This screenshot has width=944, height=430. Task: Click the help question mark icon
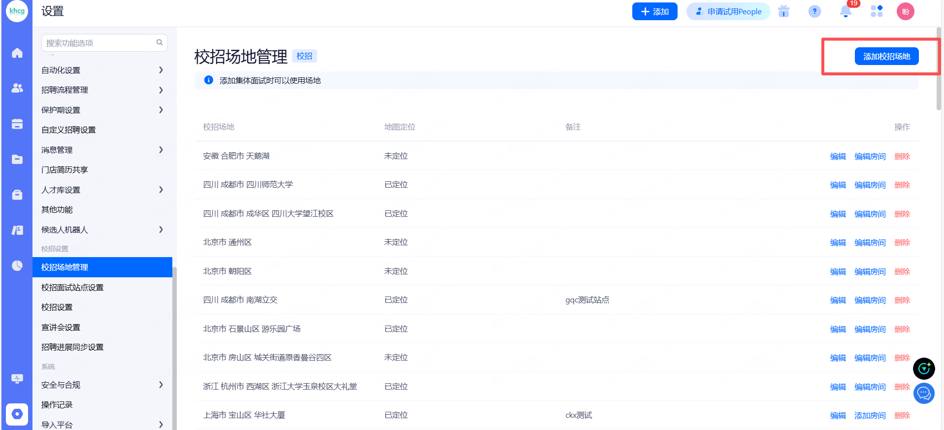click(814, 12)
